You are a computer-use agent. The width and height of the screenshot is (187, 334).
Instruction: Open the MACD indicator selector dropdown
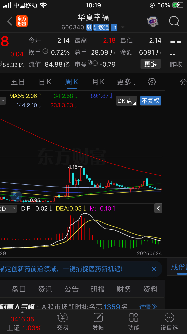8,208
